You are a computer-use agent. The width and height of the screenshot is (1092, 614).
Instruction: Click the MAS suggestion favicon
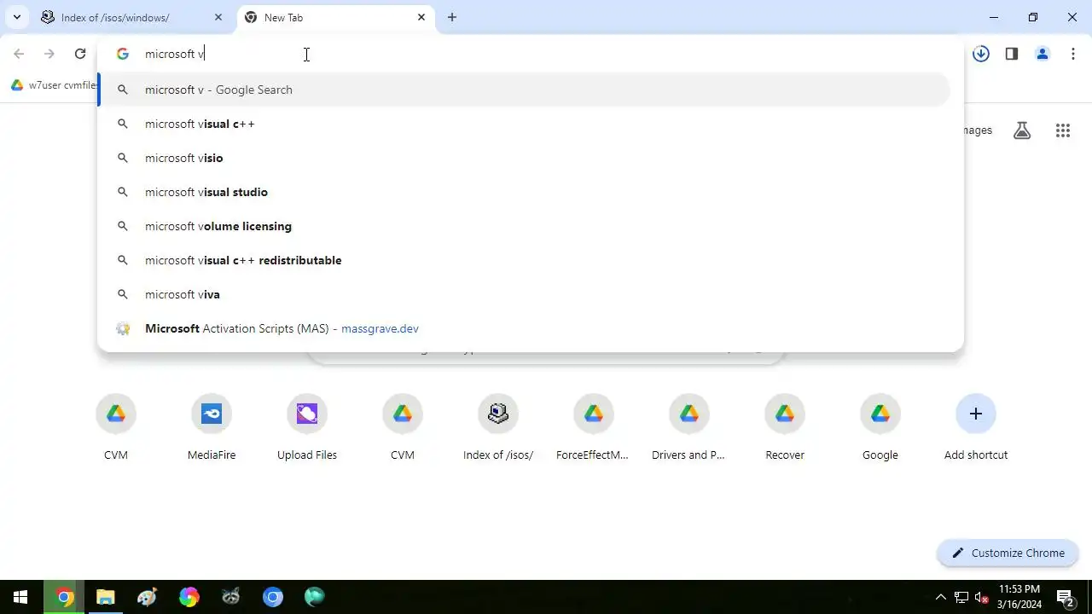click(123, 328)
